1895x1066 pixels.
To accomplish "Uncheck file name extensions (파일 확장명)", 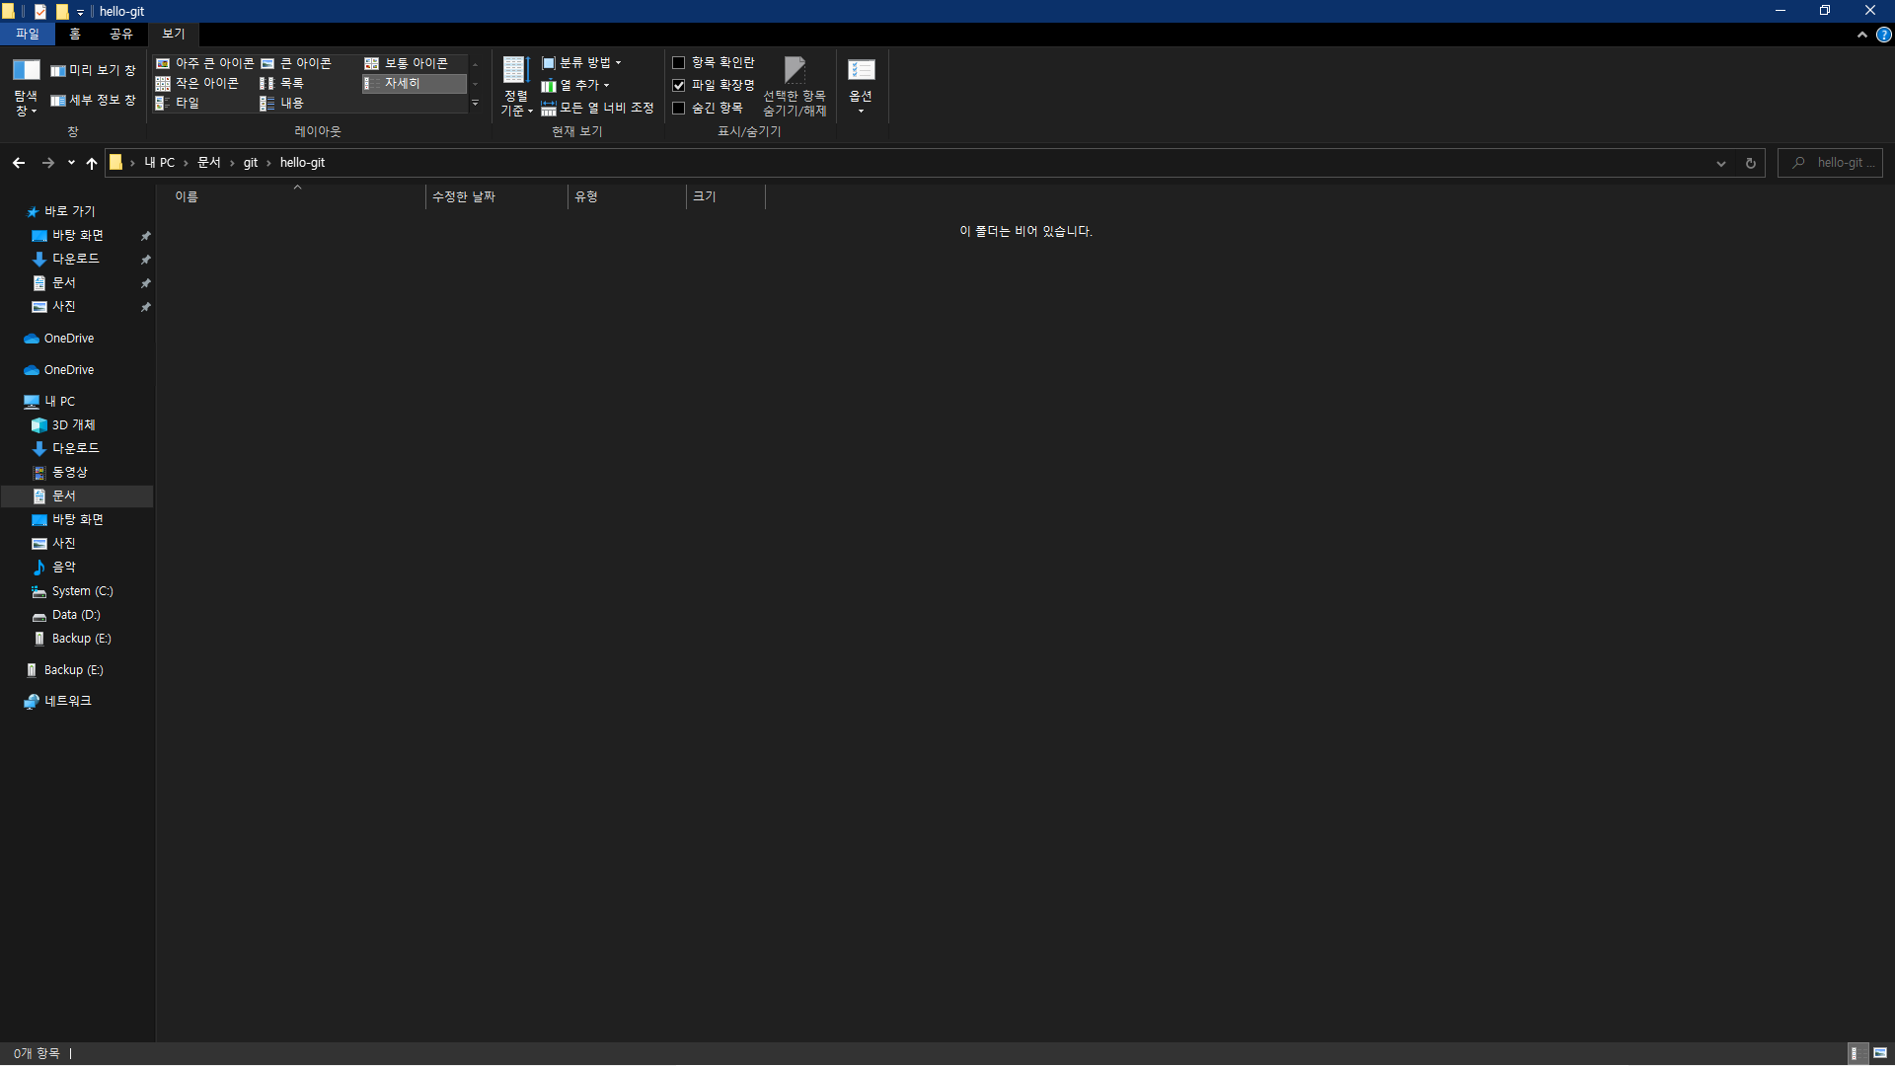I will [x=679, y=85].
